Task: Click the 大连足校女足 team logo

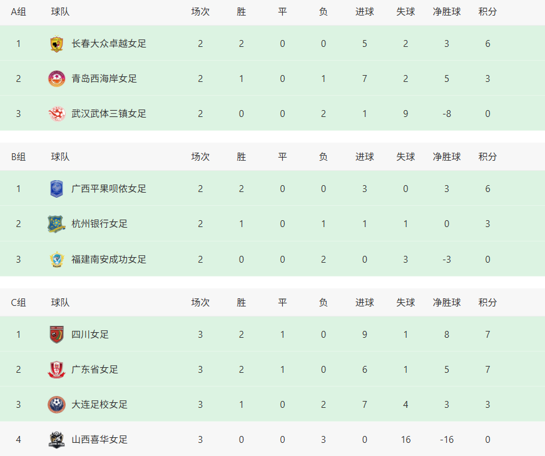Action: (x=57, y=405)
